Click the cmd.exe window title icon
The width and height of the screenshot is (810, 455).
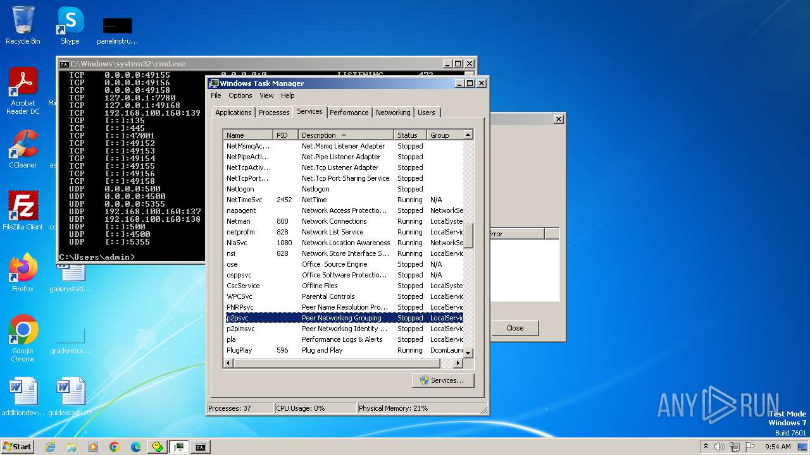[64, 64]
